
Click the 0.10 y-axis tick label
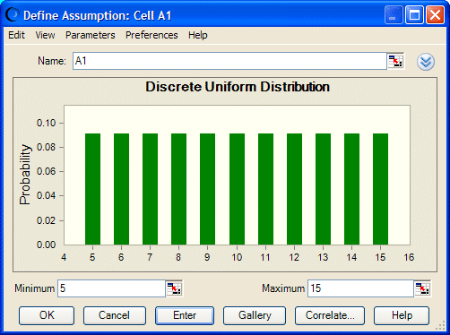46,123
